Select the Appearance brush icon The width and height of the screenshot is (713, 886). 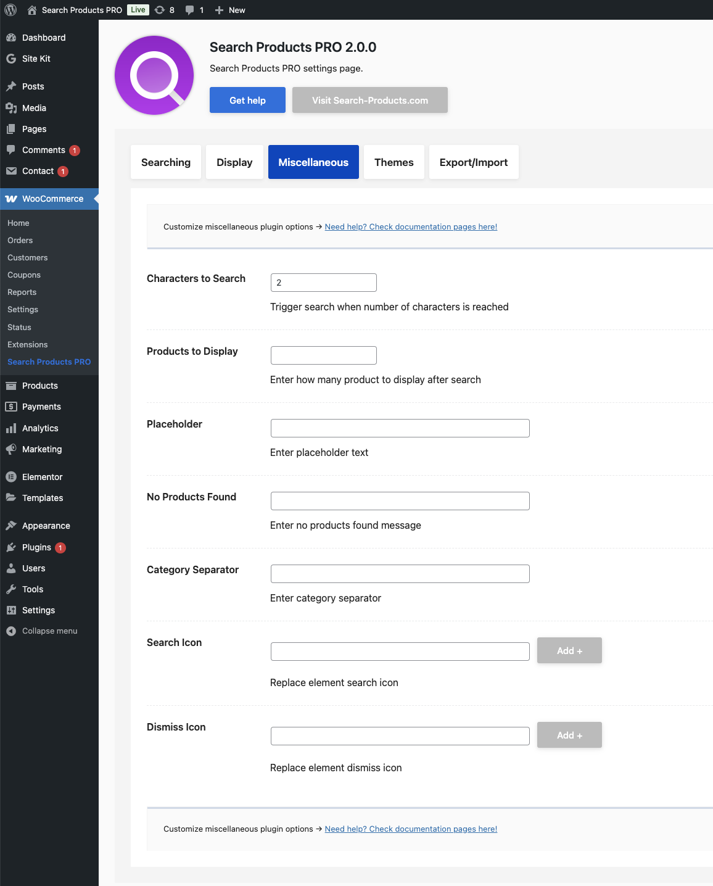[x=11, y=525]
